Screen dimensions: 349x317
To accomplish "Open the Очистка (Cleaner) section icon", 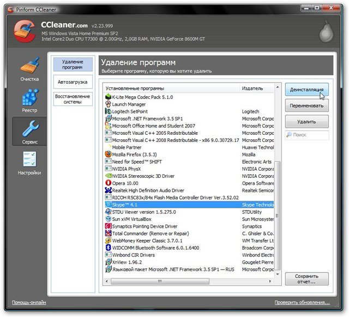I will (x=29, y=66).
